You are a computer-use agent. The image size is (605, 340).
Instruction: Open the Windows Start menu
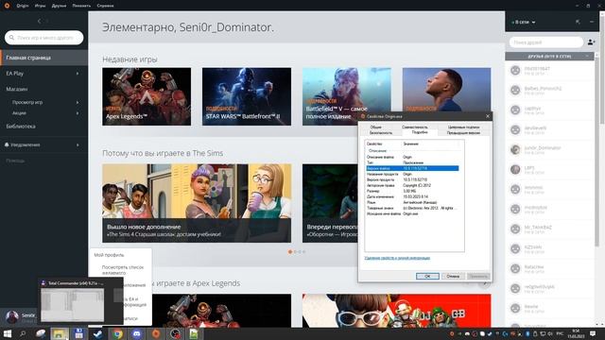tap(7, 333)
